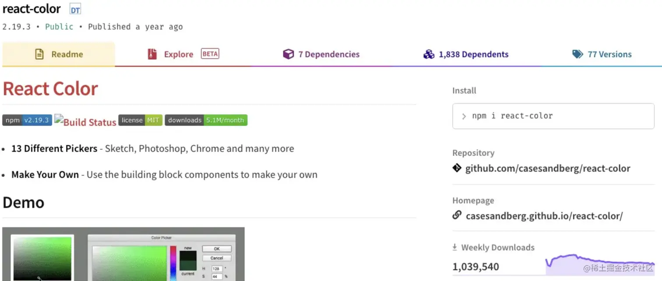Open the 77 Versions tab

602,54
